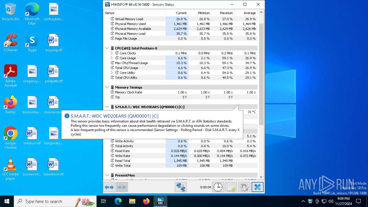368x207 pixels.
Task: Collapse the PresentMon group
Action: click(x=107, y=175)
